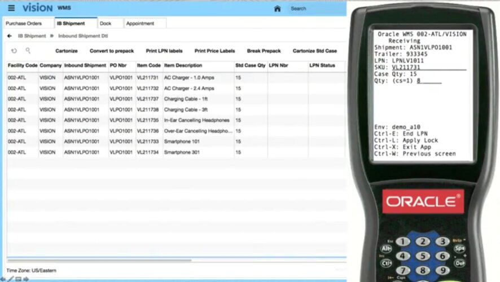Screen dimensions: 500x282
Task: Click the back arrow beside IB Shipment breadcrumb
Action: [x=9, y=36]
